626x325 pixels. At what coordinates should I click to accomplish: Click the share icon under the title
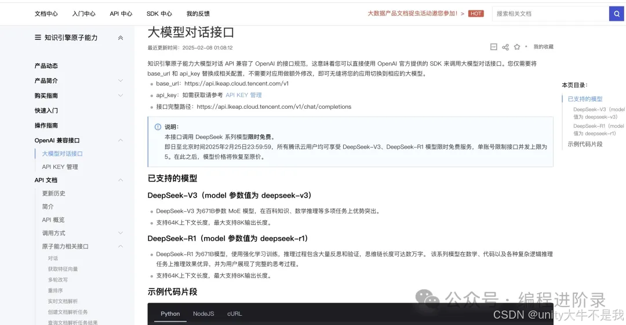[505, 47]
